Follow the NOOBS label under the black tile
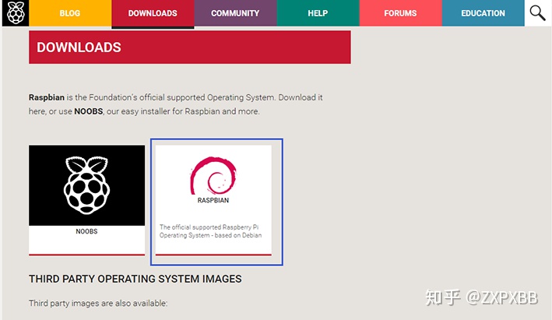This screenshot has width=552, height=320. (x=86, y=231)
